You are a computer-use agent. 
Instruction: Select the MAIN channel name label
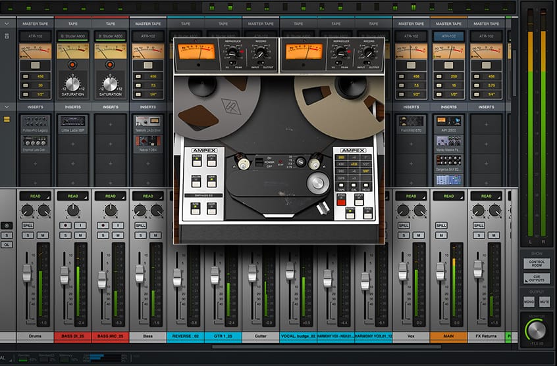[x=448, y=336]
